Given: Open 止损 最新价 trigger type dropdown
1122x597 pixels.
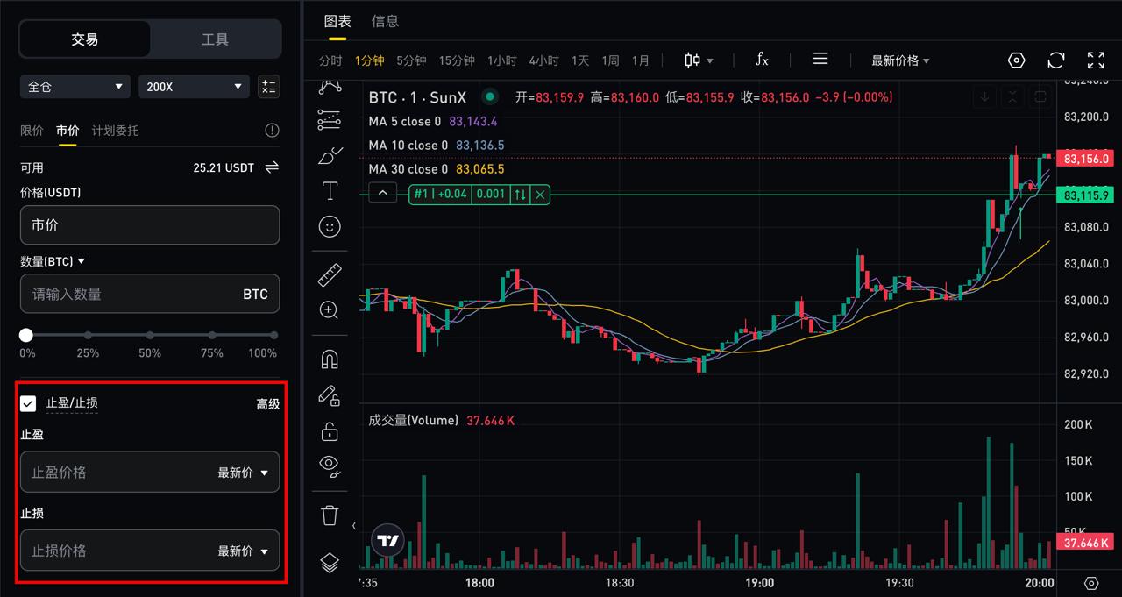Looking at the screenshot, I should click(x=244, y=551).
